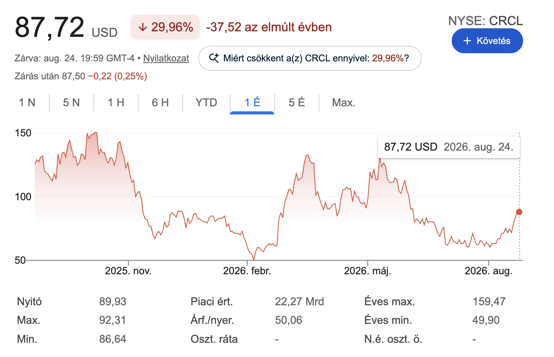Ask why CRCL dropped 29,96%

(310, 58)
